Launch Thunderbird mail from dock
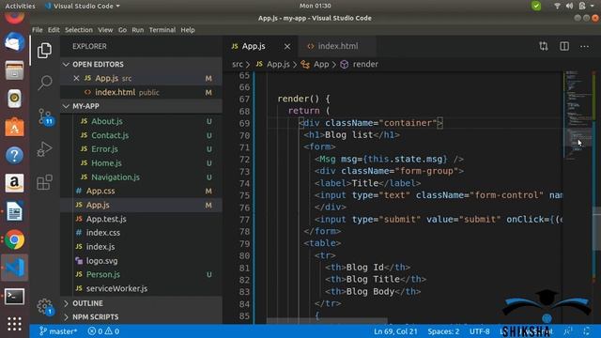Image resolution: width=601 pixels, height=338 pixels. point(14,41)
